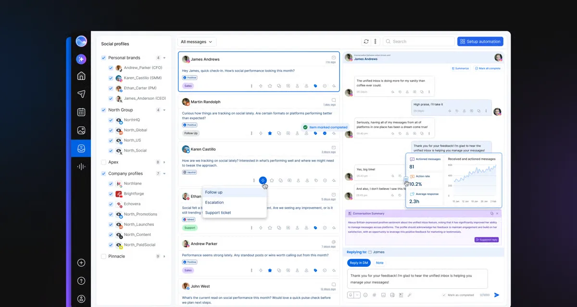Image resolution: width=577 pixels, height=307 pixels.
Task: Unstar the Martin Randolph message
Action: [270, 133]
